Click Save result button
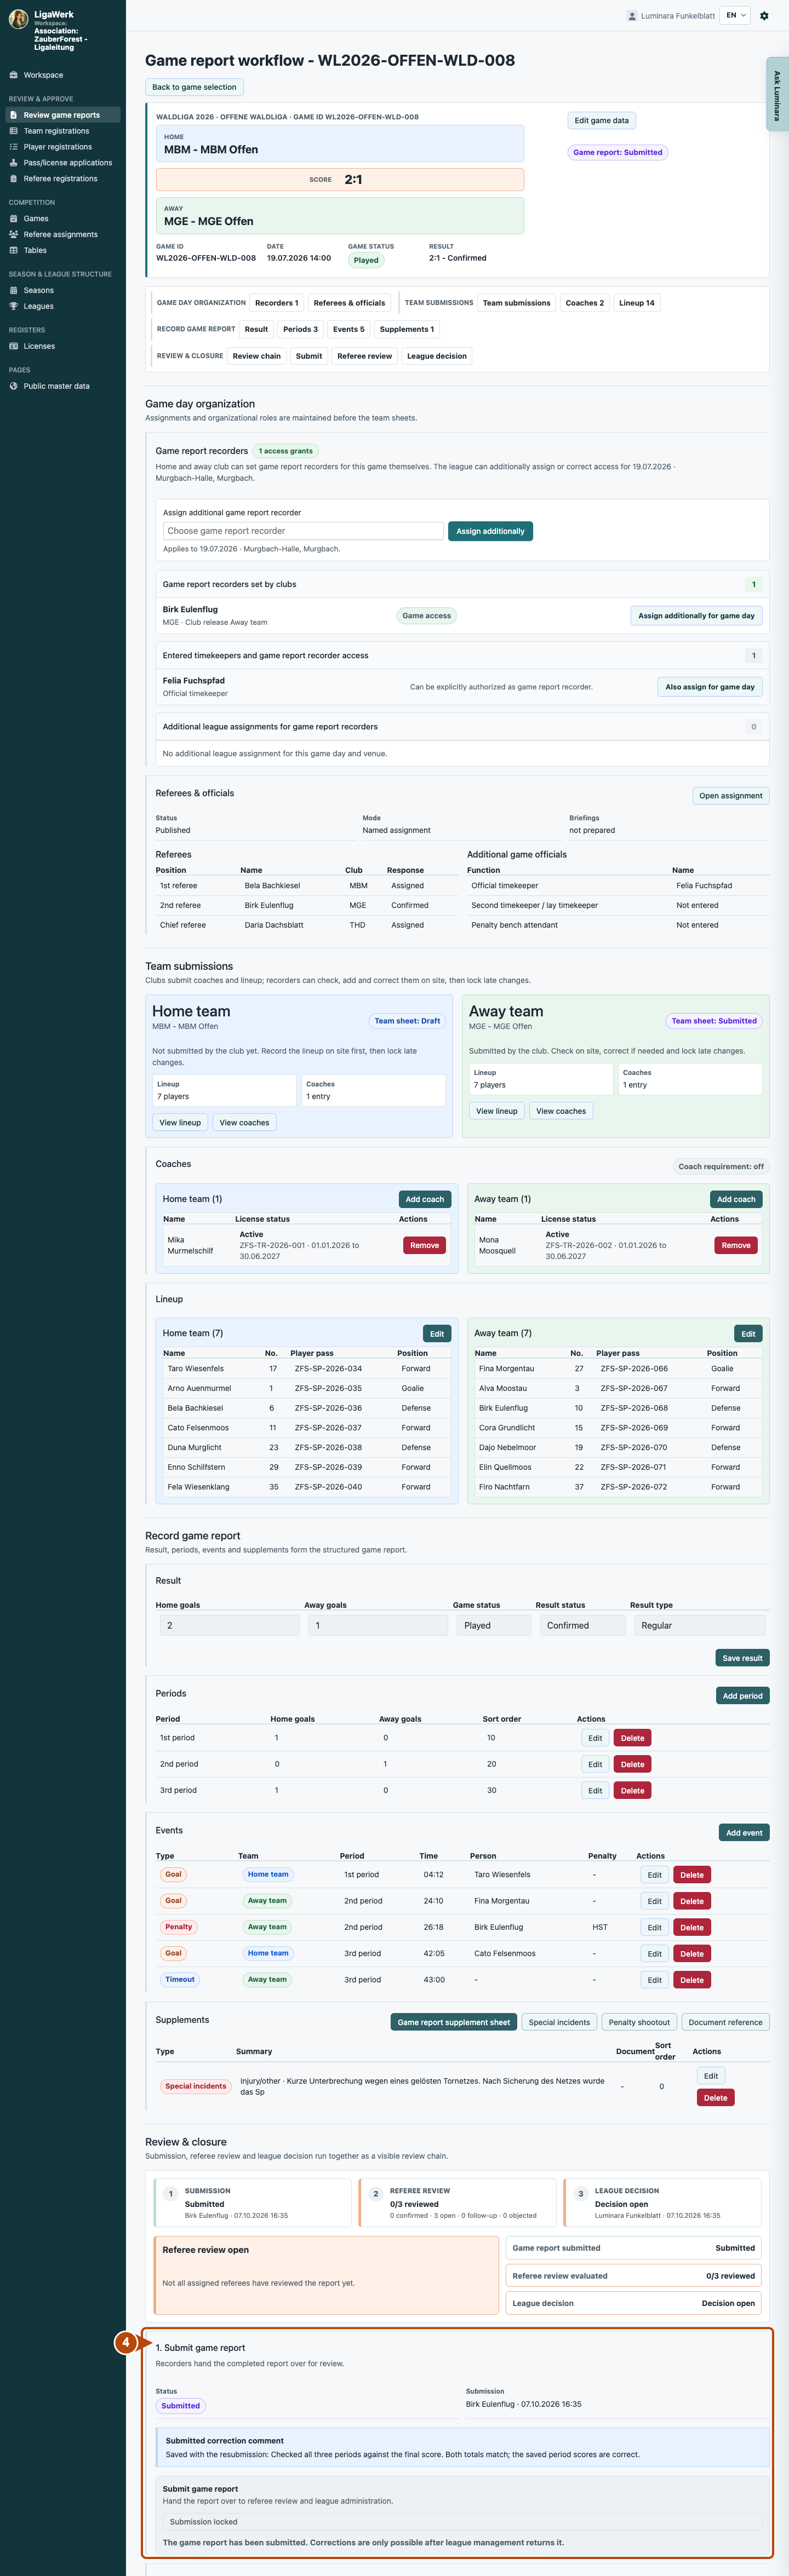Viewport: 789px width, 2576px height. click(x=742, y=1658)
